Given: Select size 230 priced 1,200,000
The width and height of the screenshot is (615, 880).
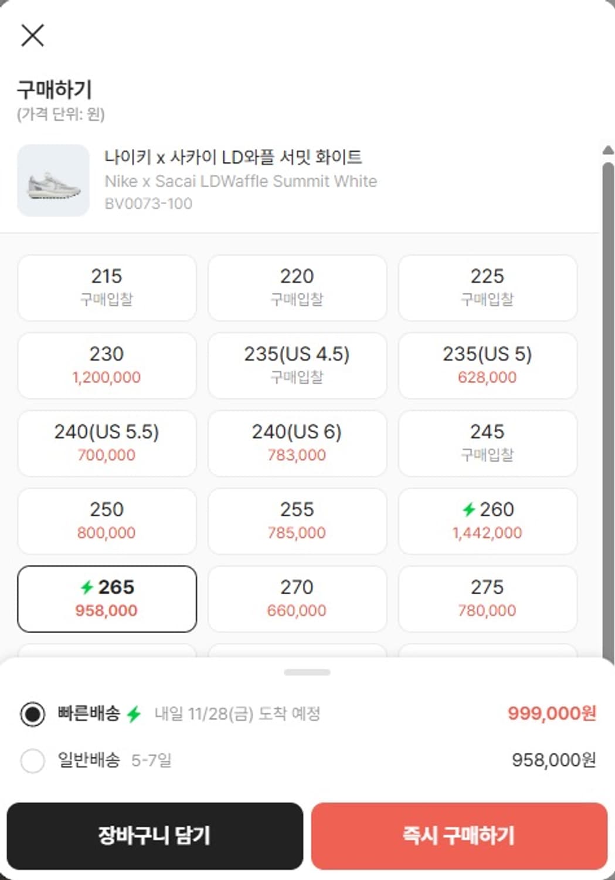Looking at the screenshot, I should point(107,365).
